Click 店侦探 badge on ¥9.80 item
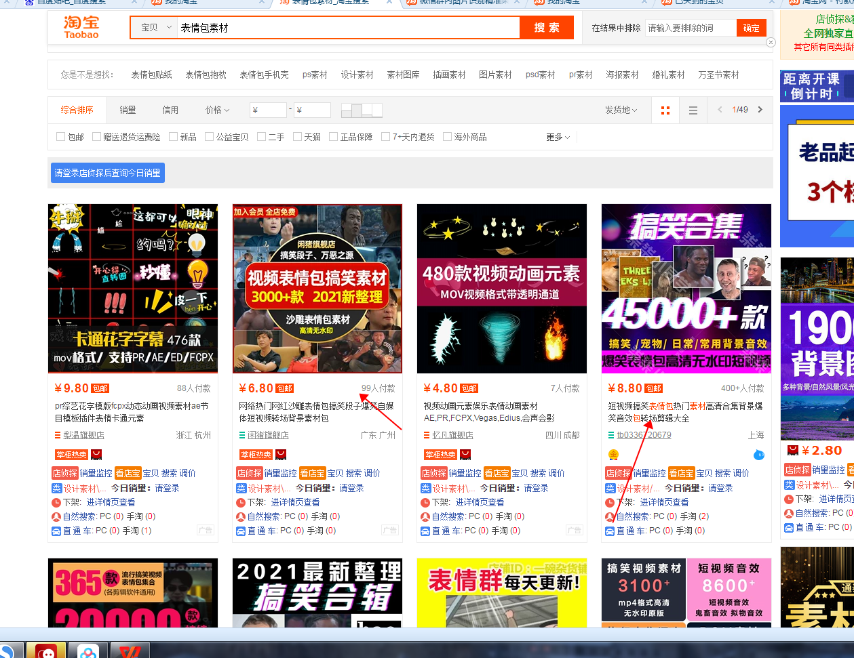 pos(65,473)
